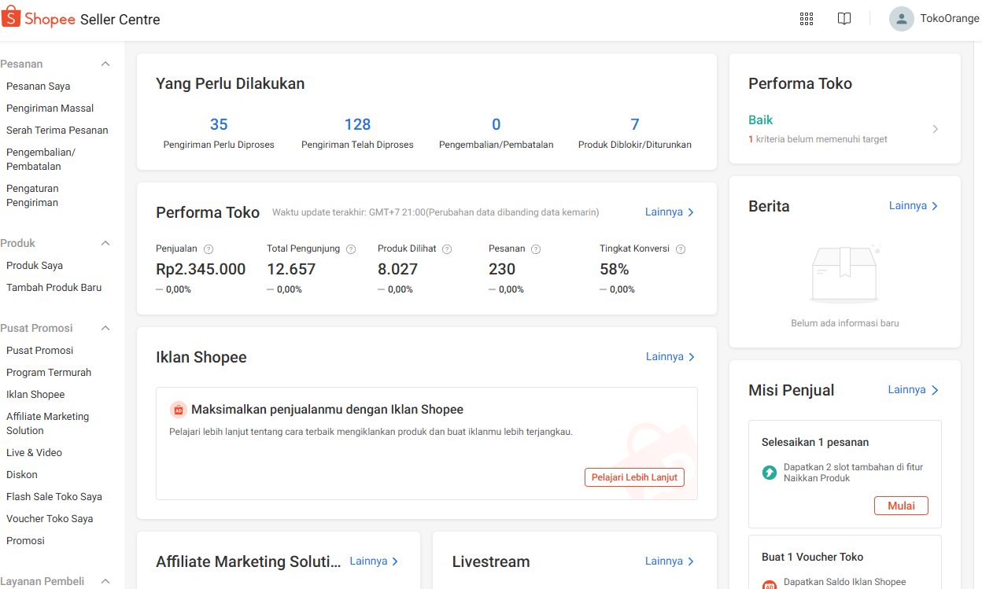982x589 pixels.
Task: View 0 Pengembalian/Pembatalan count
Action: [x=496, y=133]
